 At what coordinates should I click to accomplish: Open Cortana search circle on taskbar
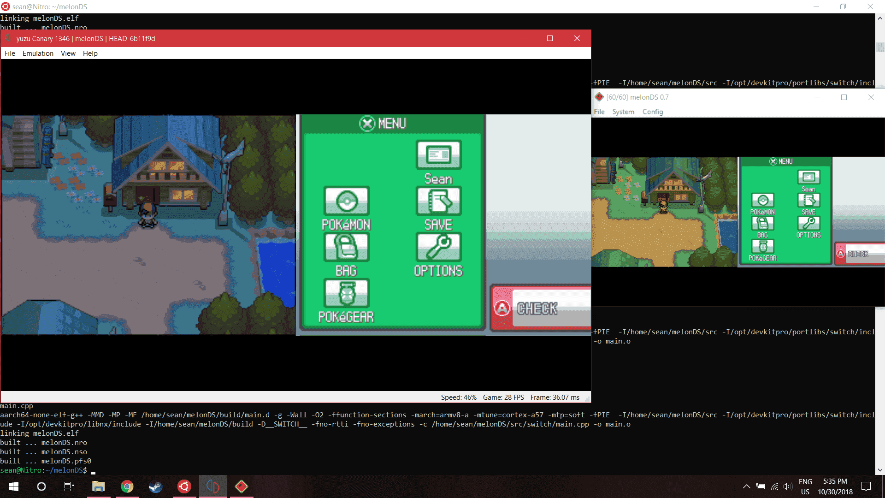pos(41,486)
